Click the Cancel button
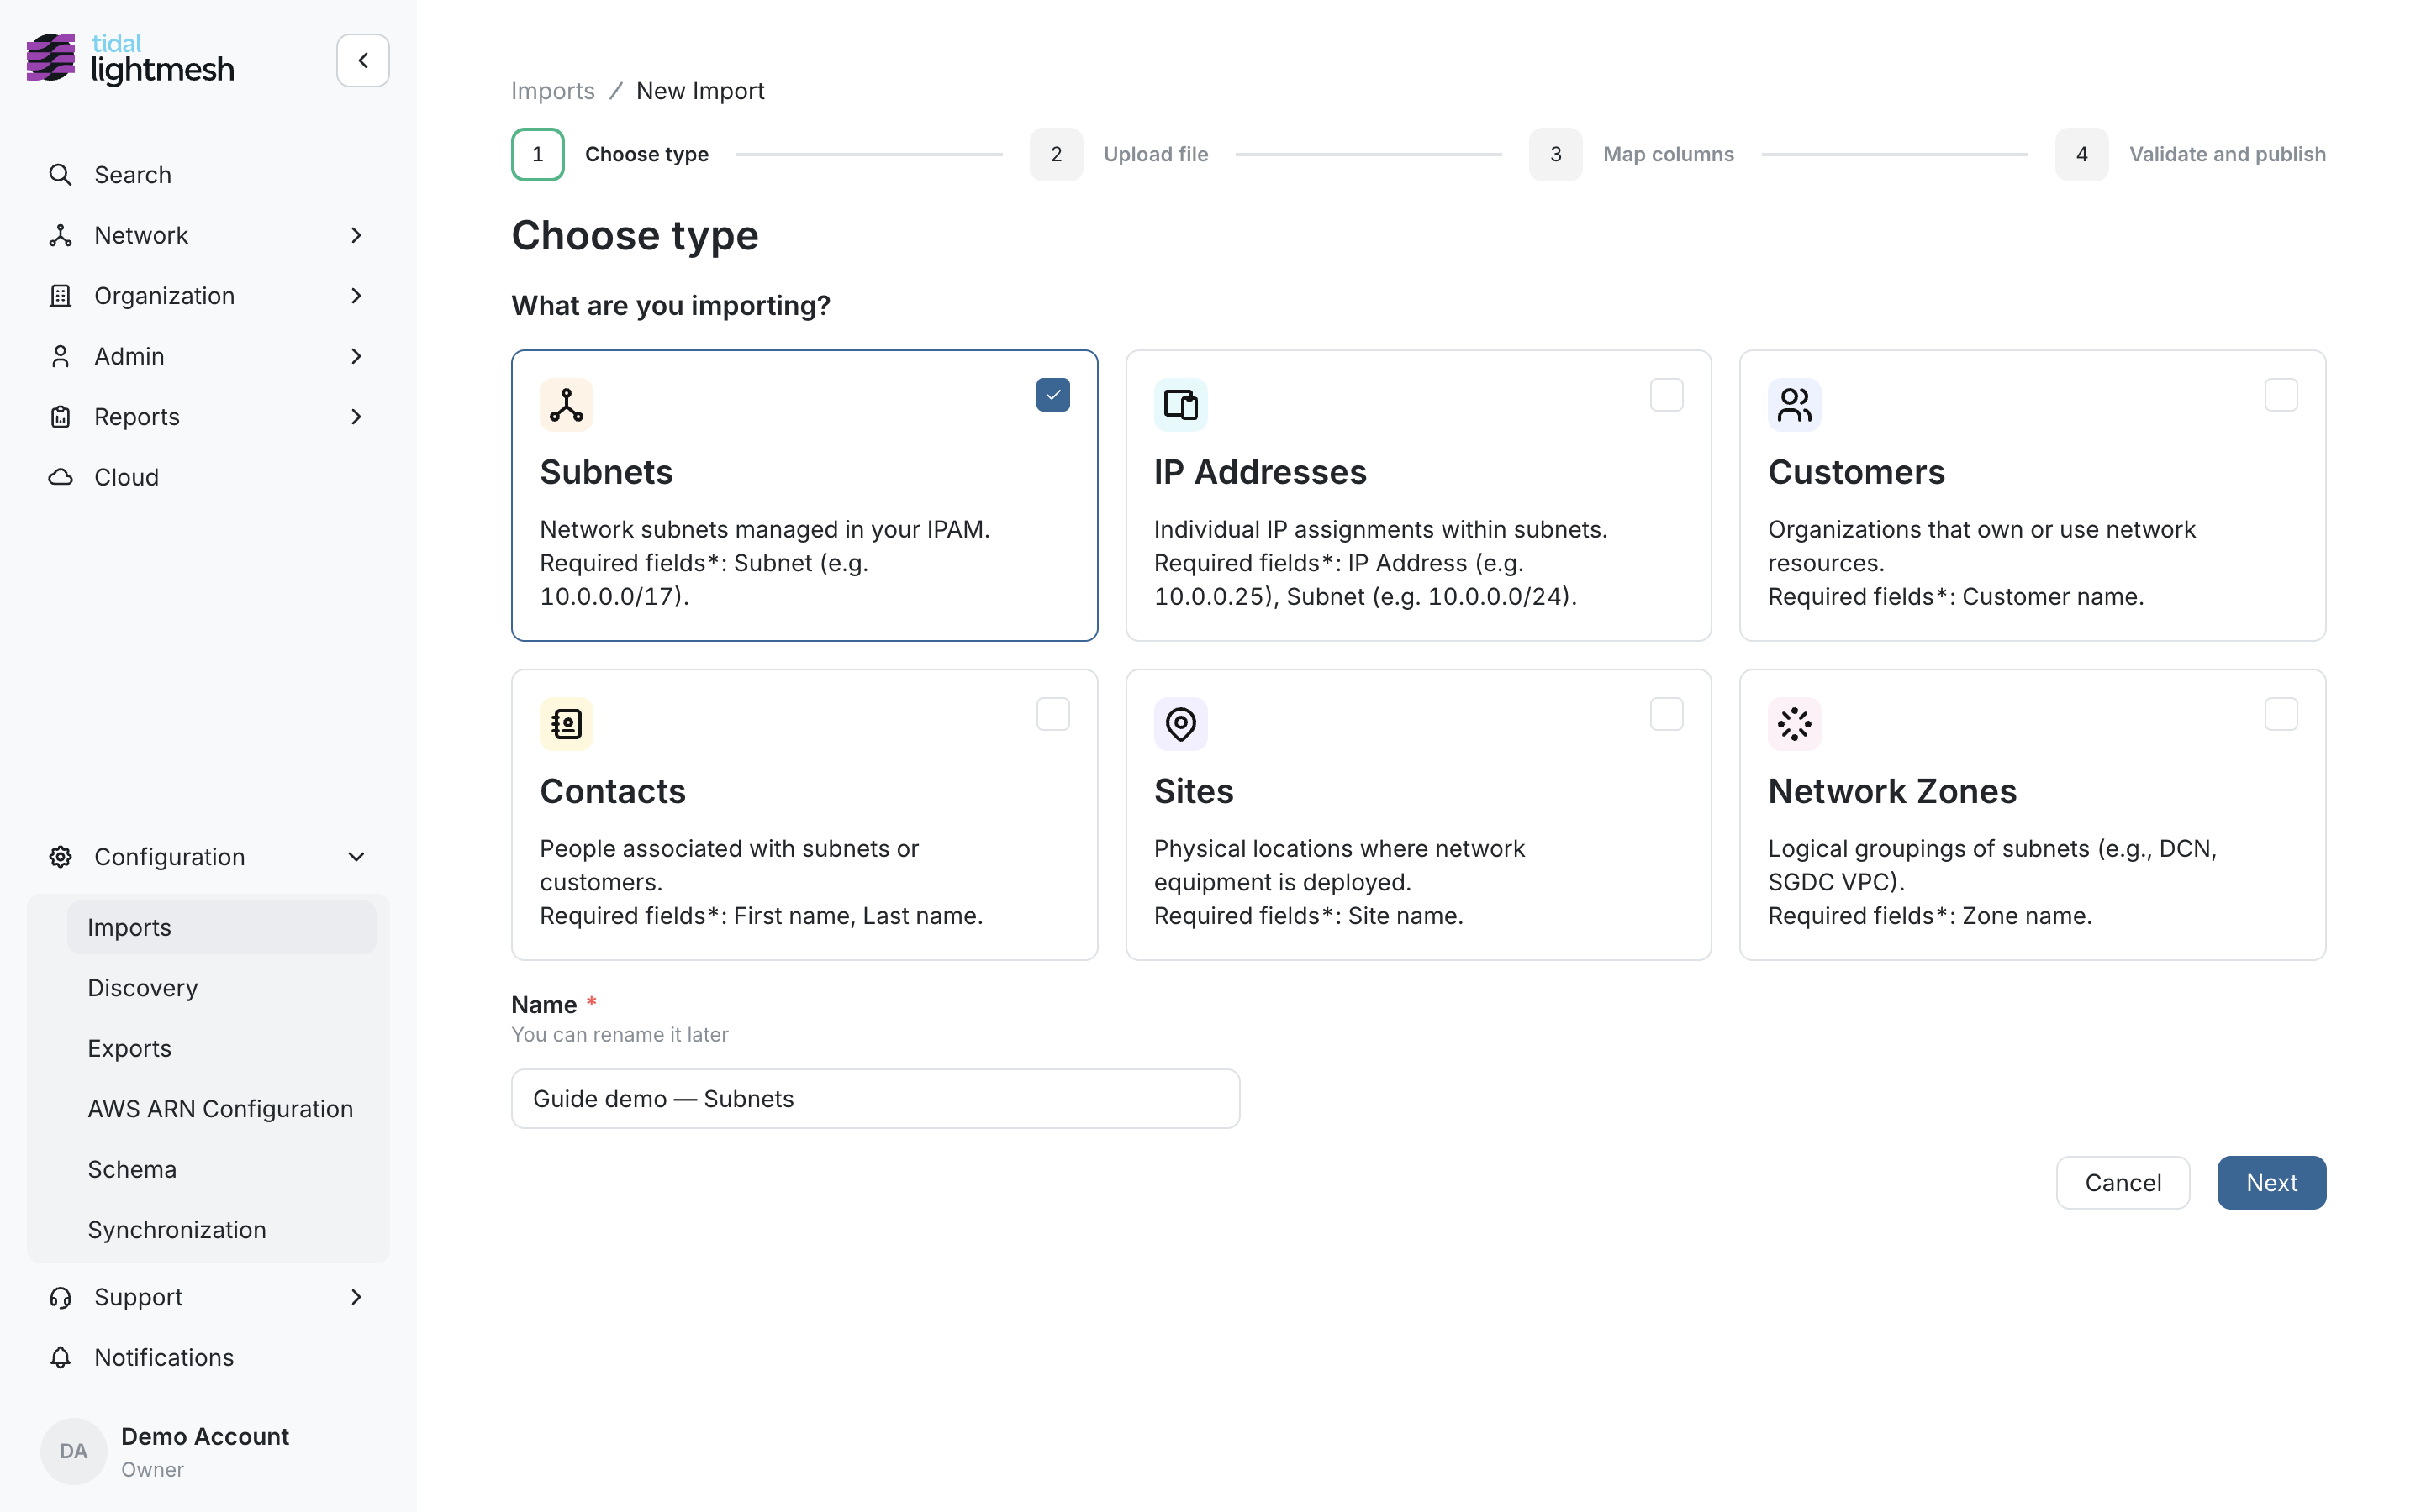The height and width of the screenshot is (1512, 2421). coord(2123,1183)
